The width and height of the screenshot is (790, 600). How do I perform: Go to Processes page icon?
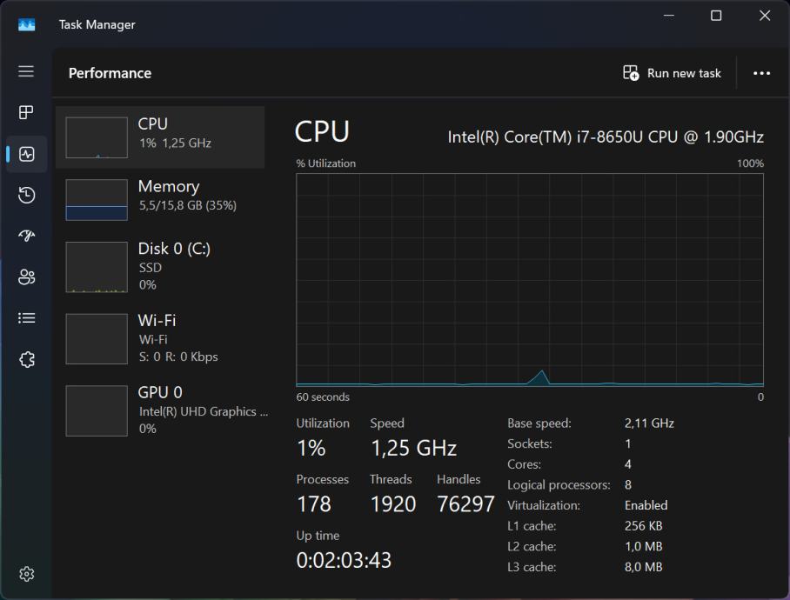tap(26, 112)
